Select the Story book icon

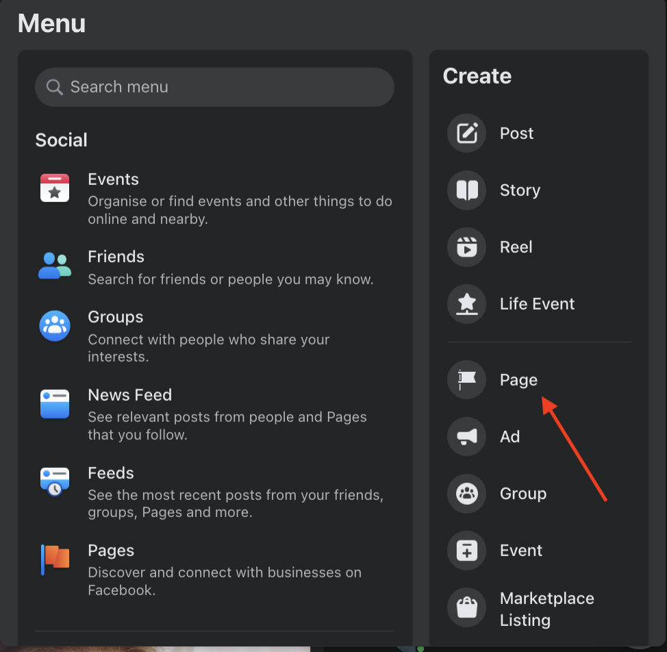pyautogui.click(x=466, y=190)
